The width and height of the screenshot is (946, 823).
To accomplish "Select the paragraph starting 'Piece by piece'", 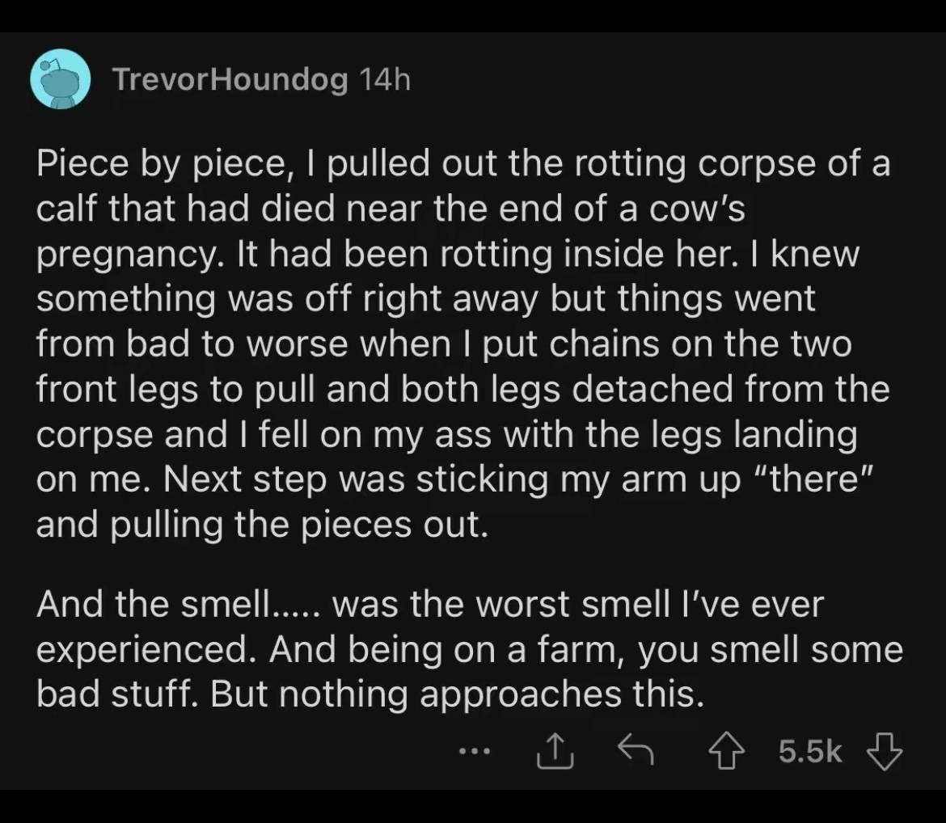I will point(463,344).
